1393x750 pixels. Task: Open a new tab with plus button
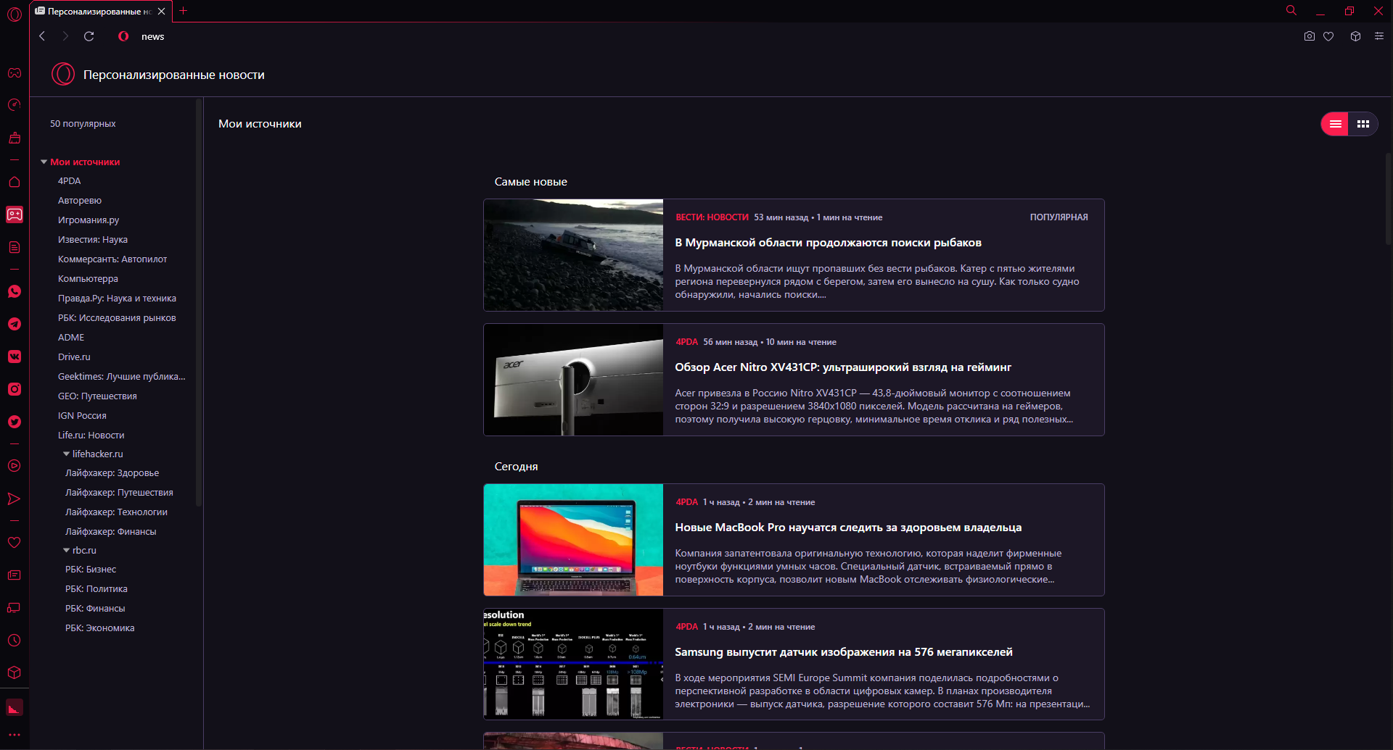pos(184,11)
